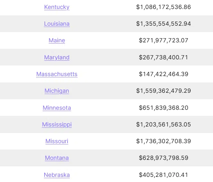Select the Minnesota link
The width and height of the screenshot is (213, 182).
(x=57, y=108)
